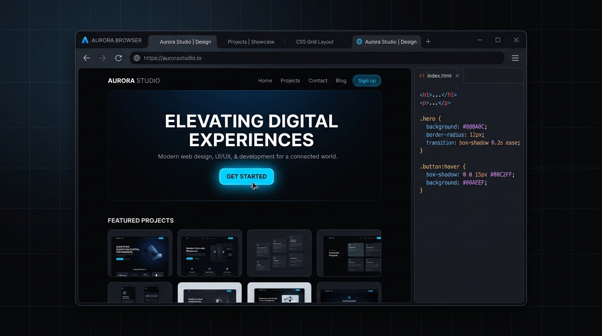
Task: Click the Sign up button
Action: tap(367, 80)
